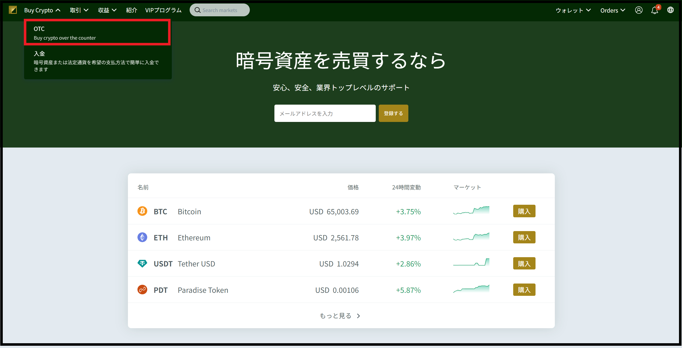
Task: Expand the 取引 dropdown menu
Action: pos(79,10)
